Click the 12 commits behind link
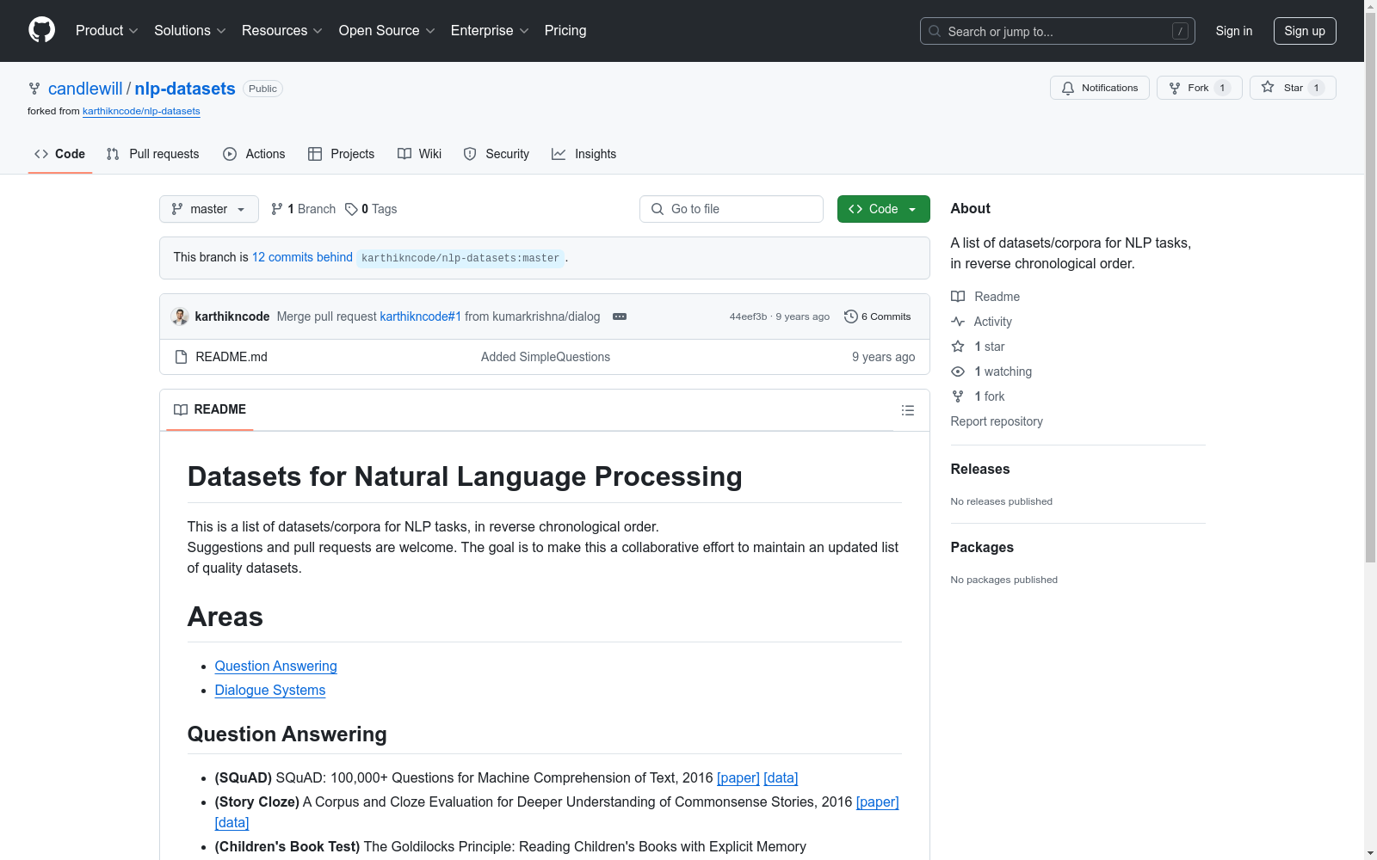The height and width of the screenshot is (860, 1377). click(302, 257)
